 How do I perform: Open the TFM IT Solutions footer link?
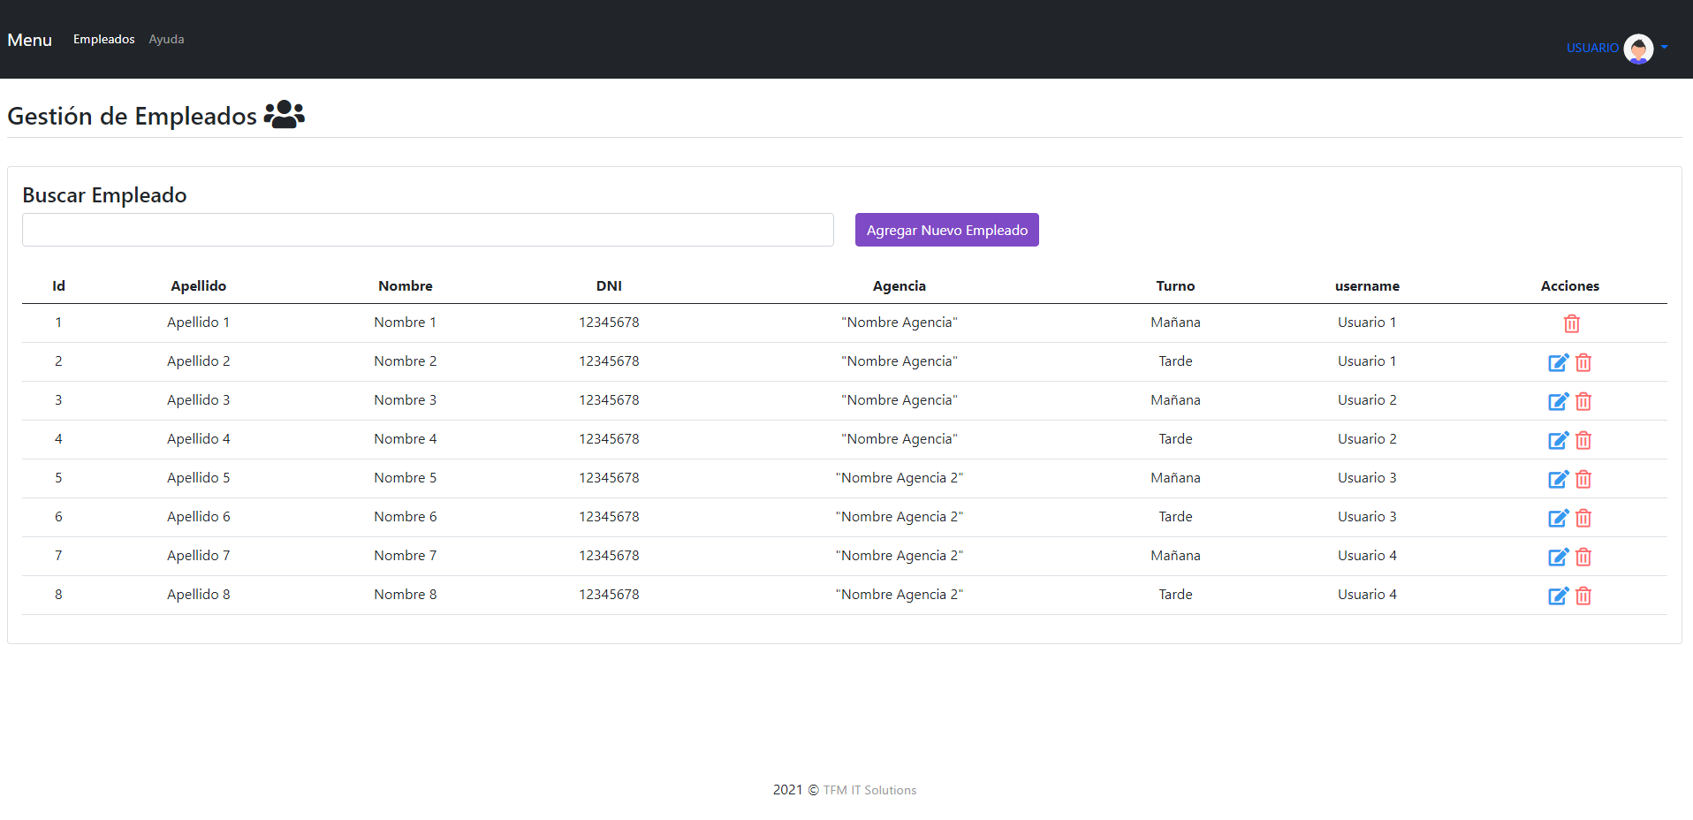[869, 790]
